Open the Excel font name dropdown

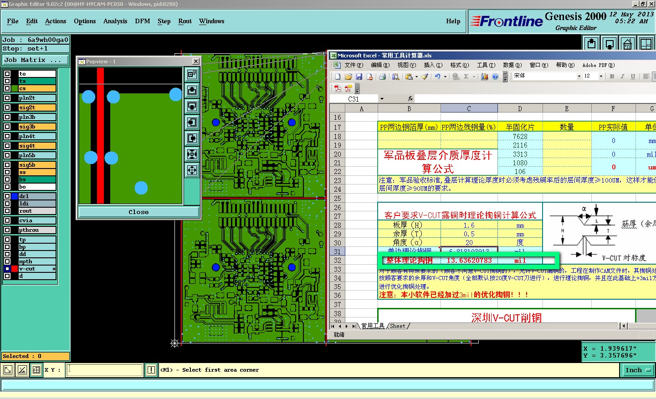click(579, 77)
